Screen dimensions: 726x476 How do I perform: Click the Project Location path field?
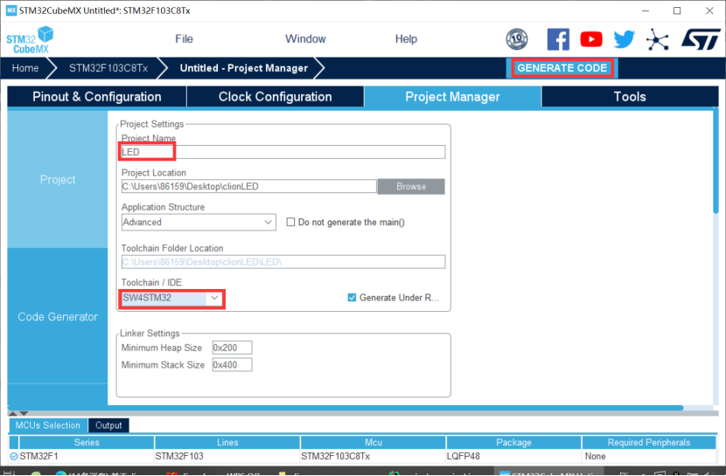pos(248,186)
